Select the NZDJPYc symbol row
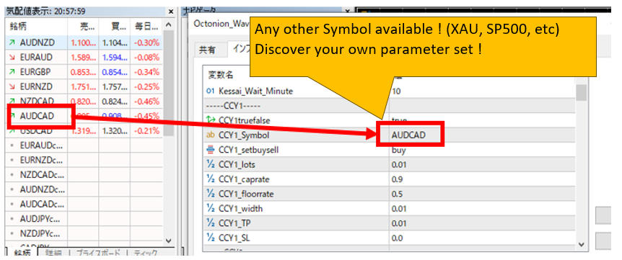Screen dimensions: 622x260 pyautogui.click(x=84, y=233)
